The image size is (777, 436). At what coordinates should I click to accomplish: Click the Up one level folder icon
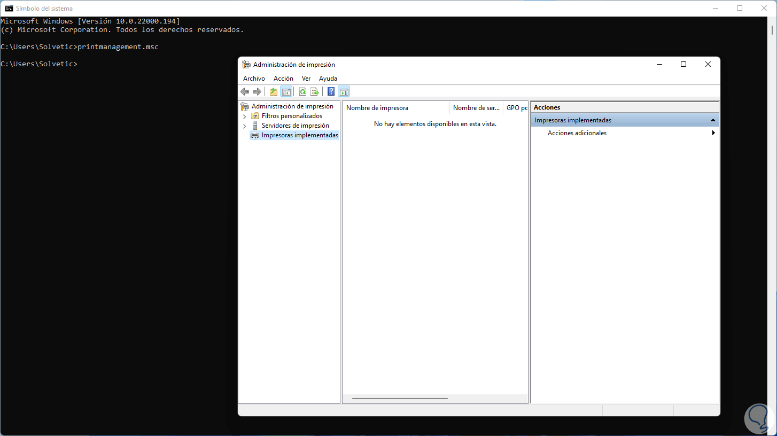274,91
